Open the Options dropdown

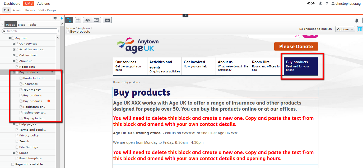click(x=345, y=29)
